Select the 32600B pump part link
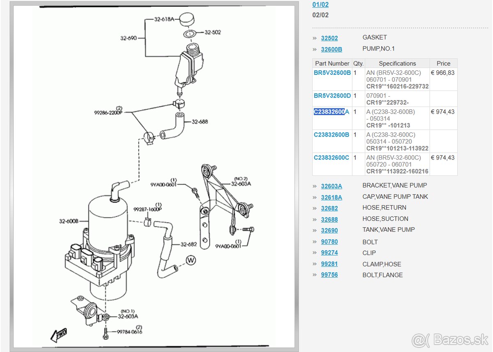 (x=331, y=49)
